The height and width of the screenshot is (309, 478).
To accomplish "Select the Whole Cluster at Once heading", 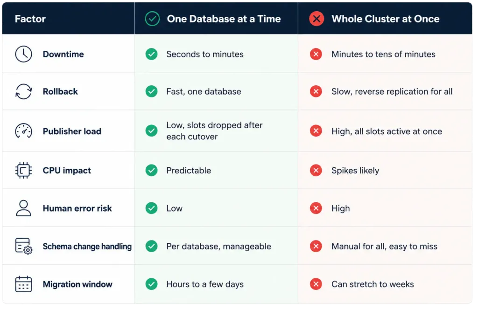I will pyautogui.click(x=385, y=19).
